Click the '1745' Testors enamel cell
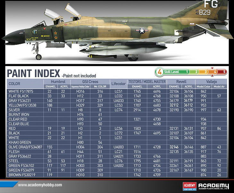The width and height of the screenshot is (234, 193). [x=137, y=91]
